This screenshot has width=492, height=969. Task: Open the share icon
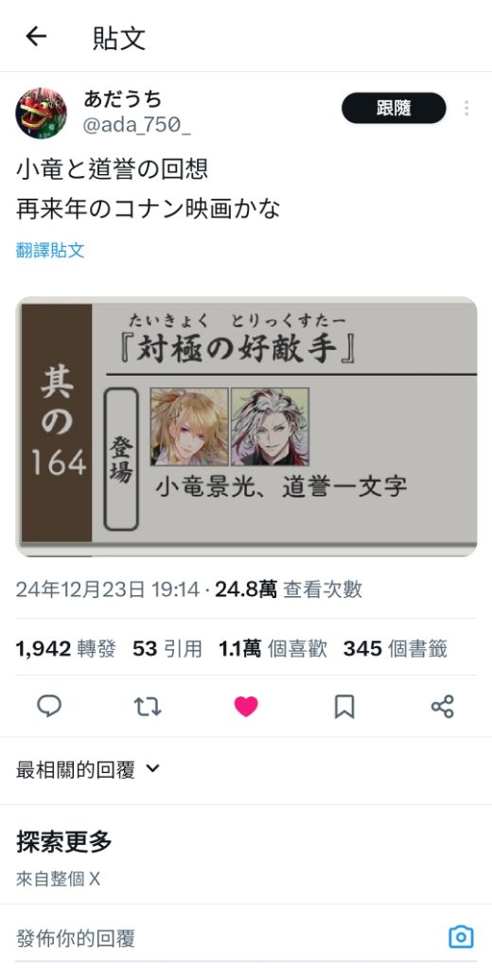(443, 706)
